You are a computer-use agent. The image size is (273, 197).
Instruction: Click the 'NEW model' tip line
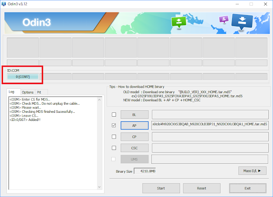[x=162, y=100]
